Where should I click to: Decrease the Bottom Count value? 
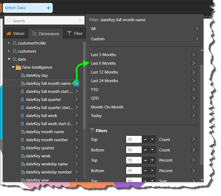click(x=152, y=150)
